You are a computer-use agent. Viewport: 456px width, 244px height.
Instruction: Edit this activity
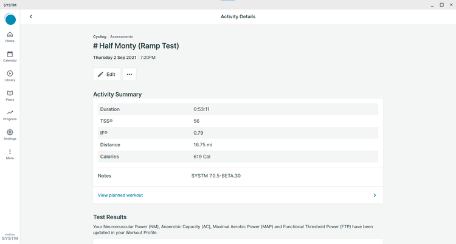click(x=106, y=75)
